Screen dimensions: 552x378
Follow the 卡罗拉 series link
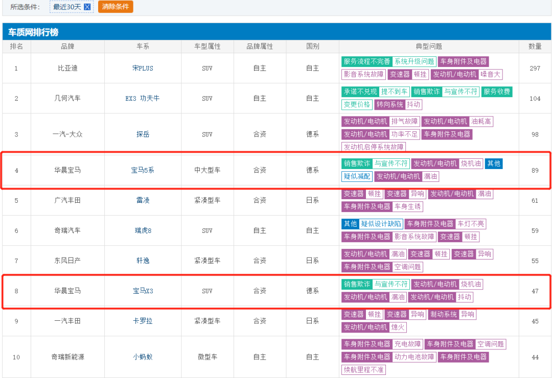[x=143, y=321]
